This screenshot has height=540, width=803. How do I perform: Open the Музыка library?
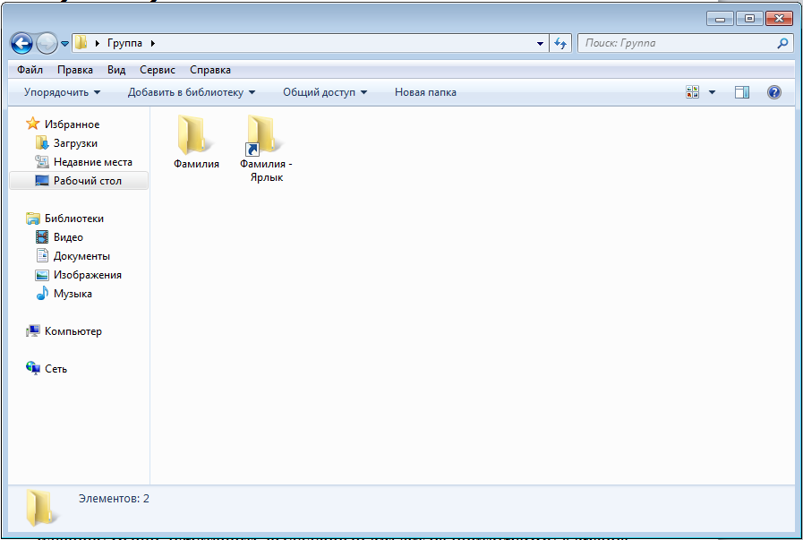(x=73, y=294)
